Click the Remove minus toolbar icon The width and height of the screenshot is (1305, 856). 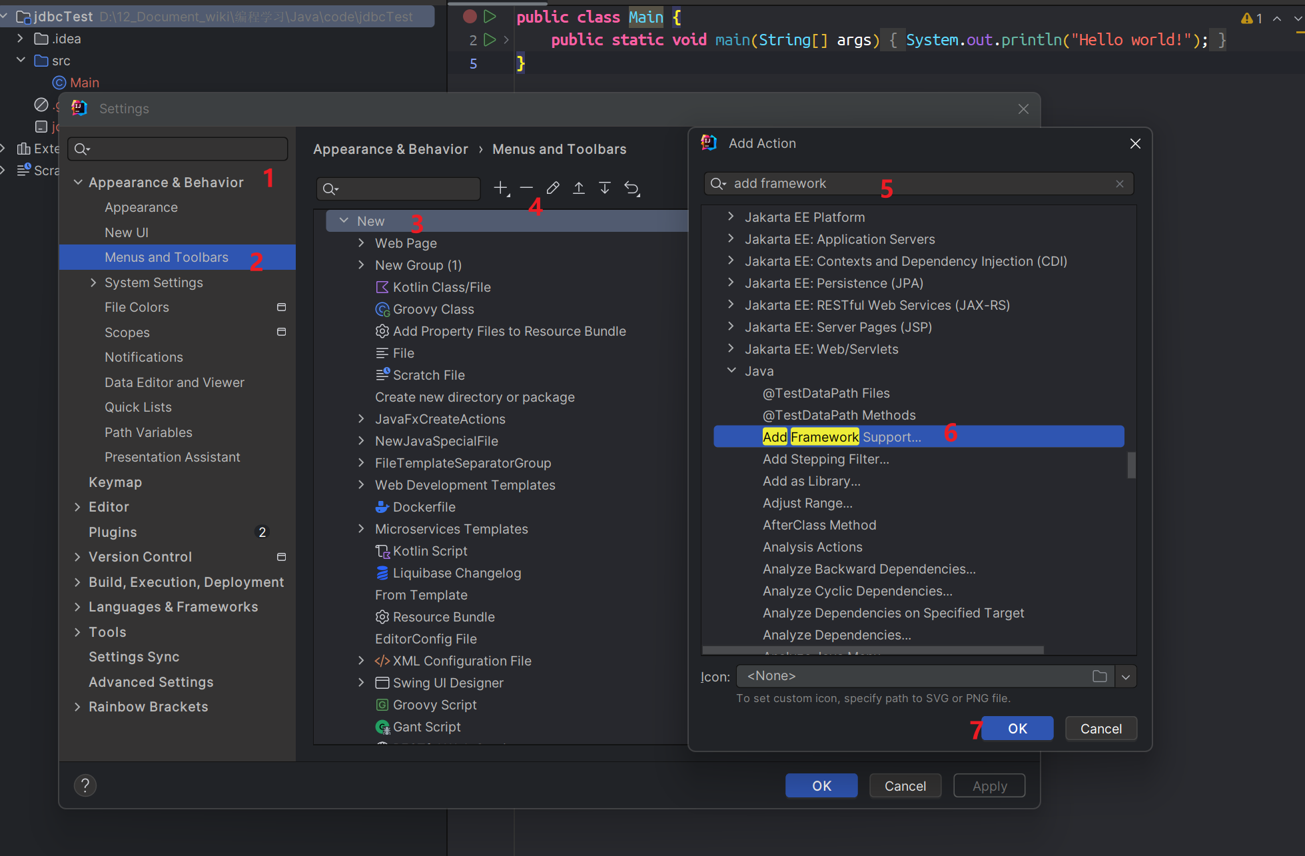[526, 189]
